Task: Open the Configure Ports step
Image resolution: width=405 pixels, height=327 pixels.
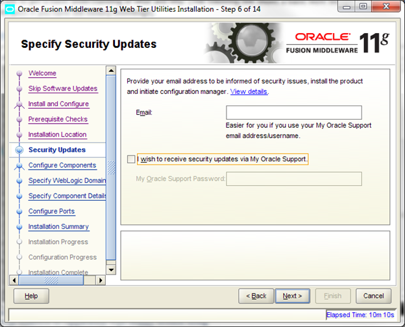Action: [x=51, y=211]
